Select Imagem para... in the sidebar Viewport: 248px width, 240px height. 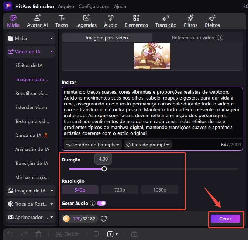[x=31, y=80]
